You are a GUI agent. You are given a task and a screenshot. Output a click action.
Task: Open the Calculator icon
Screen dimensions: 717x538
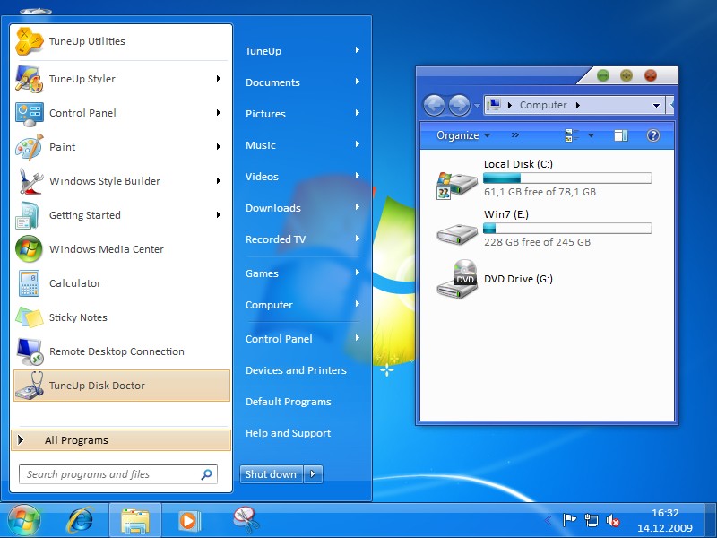tap(29, 283)
